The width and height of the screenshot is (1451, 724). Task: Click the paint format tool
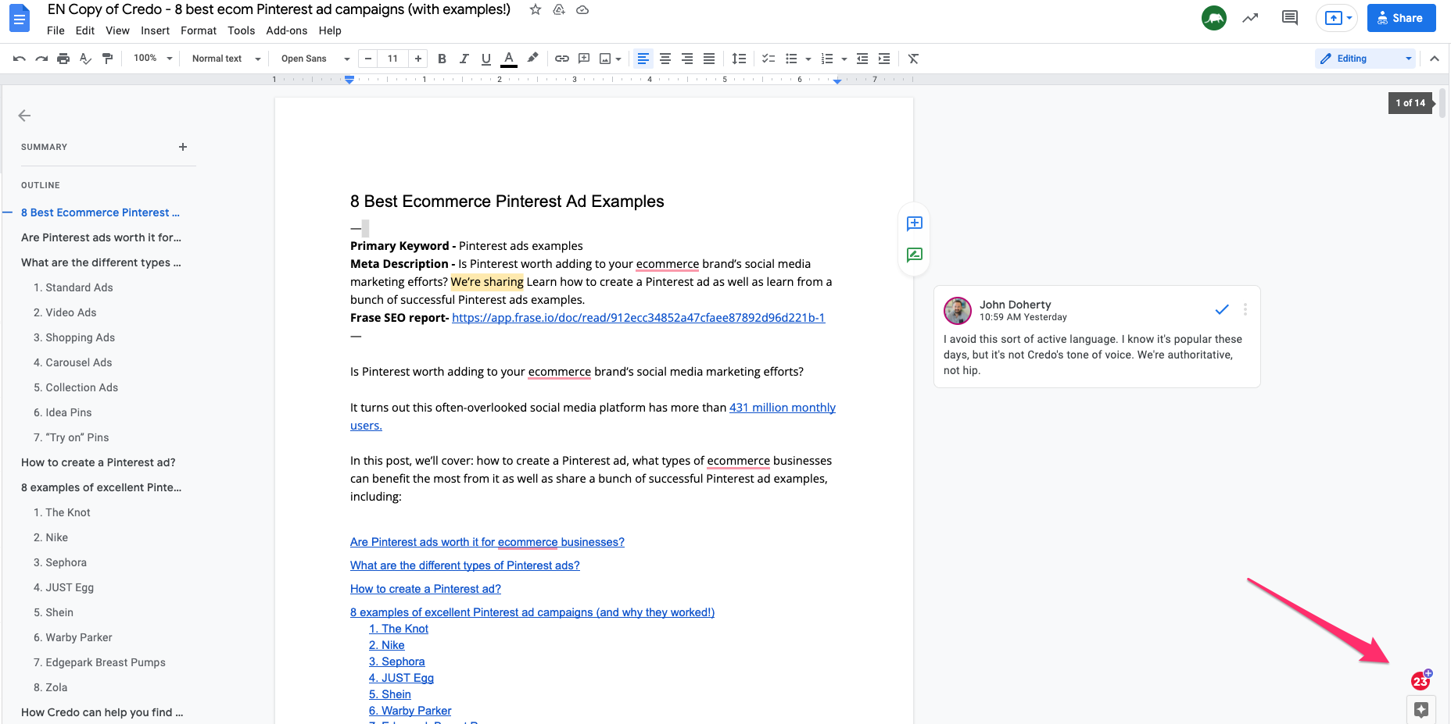(x=108, y=58)
